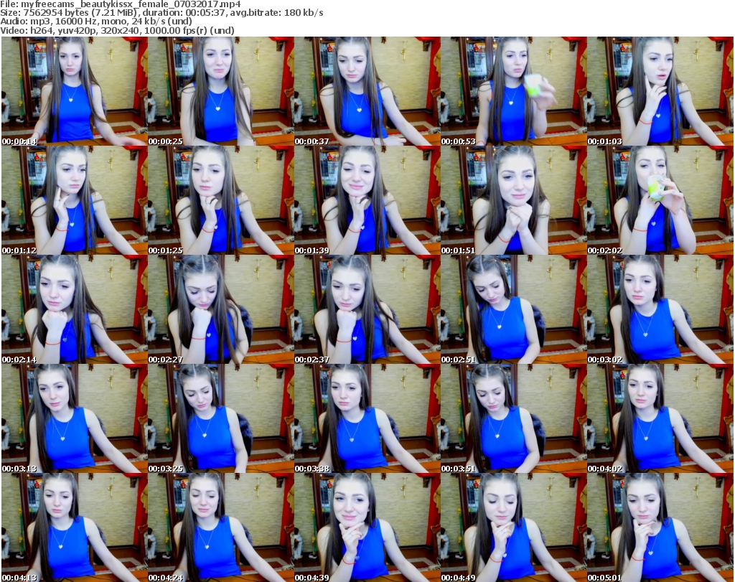
Task: Select the thumbnail stamped 00:05:01
Action: pos(660,527)
